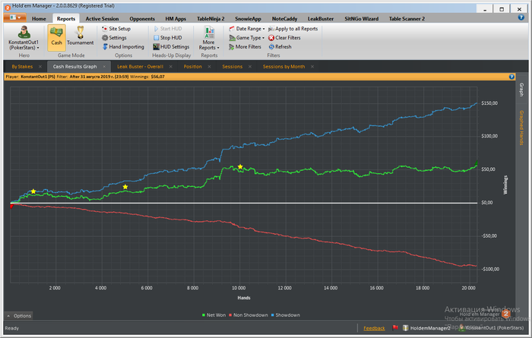Click the Ready status text

(x=12, y=328)
